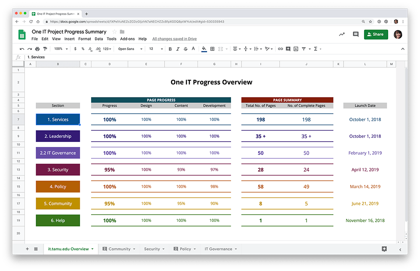Go to Sheets home via green icon
Viewport: 420px width, 271px height.
tap(22, 34)
